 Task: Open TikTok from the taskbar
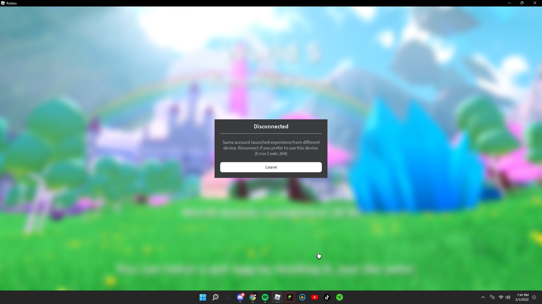pyautogui.click(x=327, y=297)
